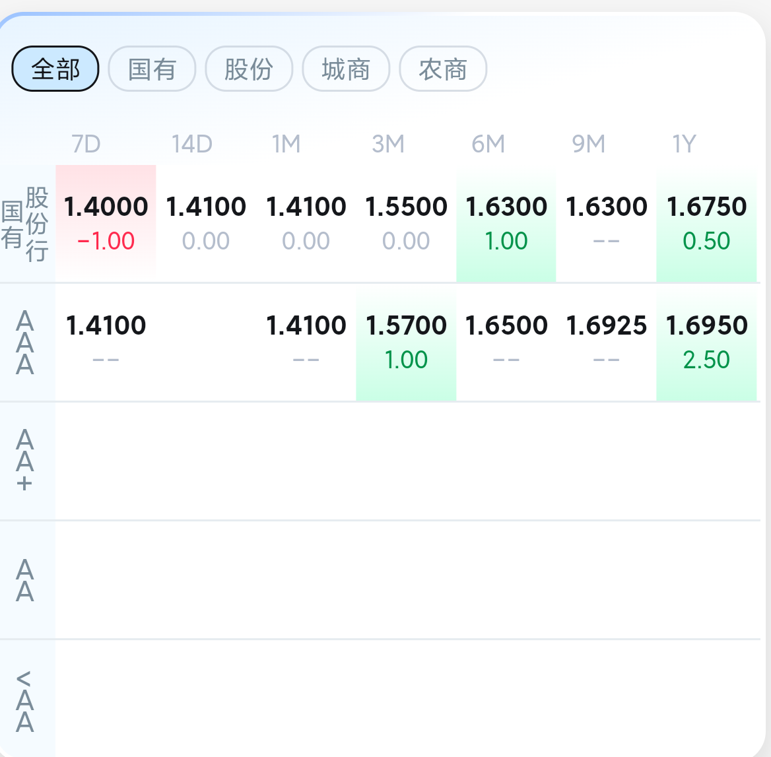Click the 1.5500 rate cell in 3M column
The width and height of the screenshot is (771, 757).
tap(406, 223)
